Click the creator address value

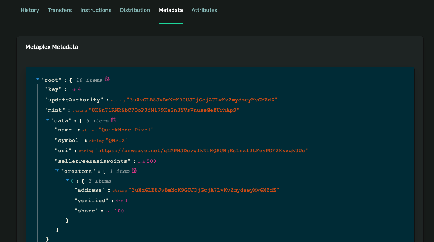(204, 190)
